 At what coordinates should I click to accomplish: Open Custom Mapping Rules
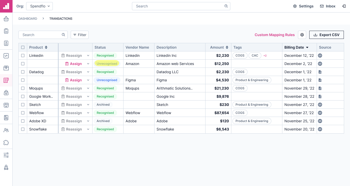[x=275, y=35]
